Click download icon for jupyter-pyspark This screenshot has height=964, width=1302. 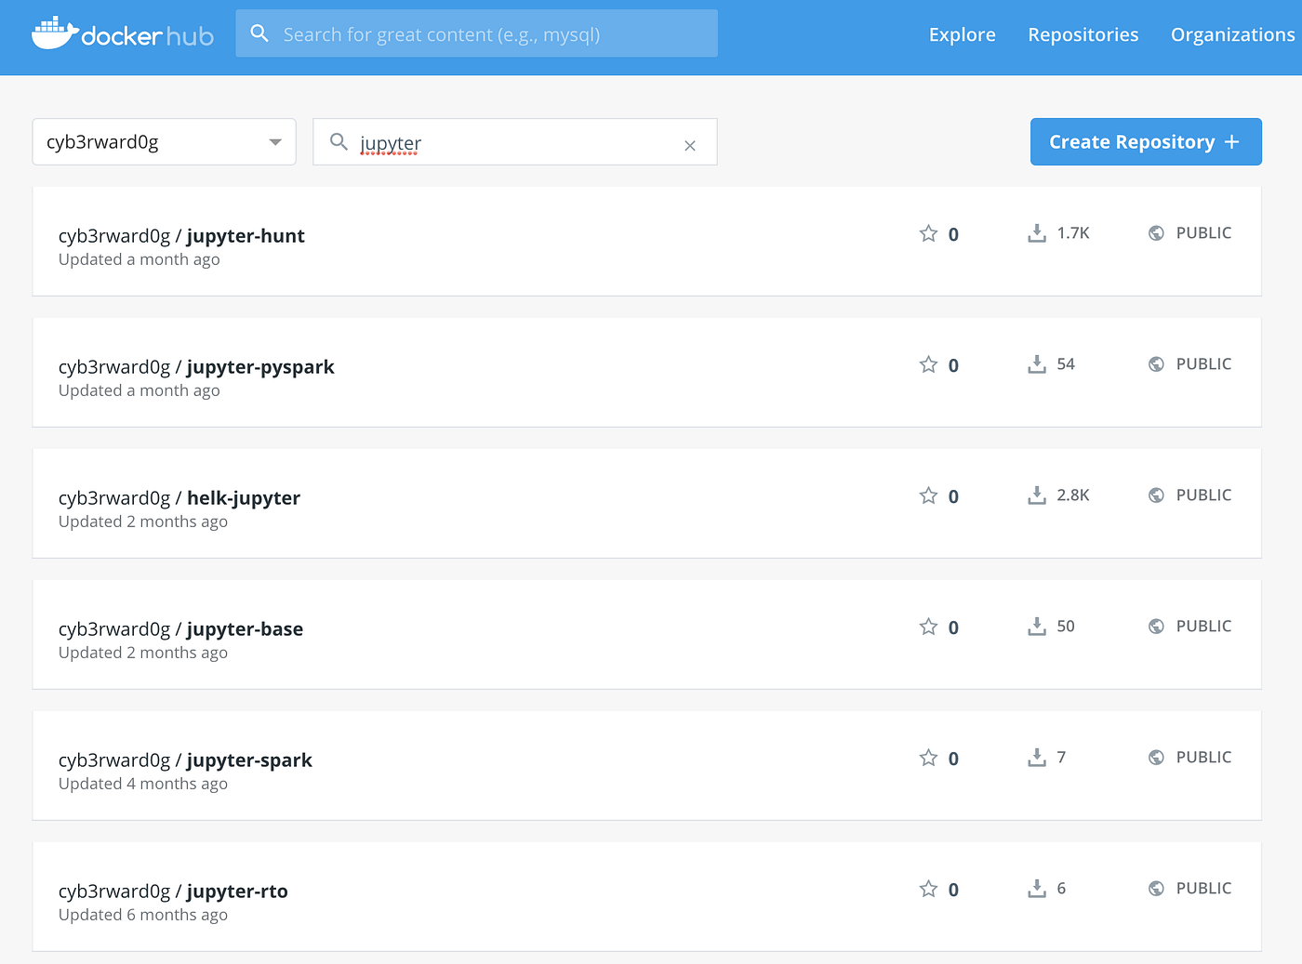point(1037,364)
